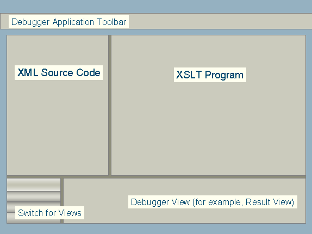Image resolution: width=312 pixels, height=234 pixels.
Task: Click divider between view switches and Debugger View
Action: click(62, 201)
